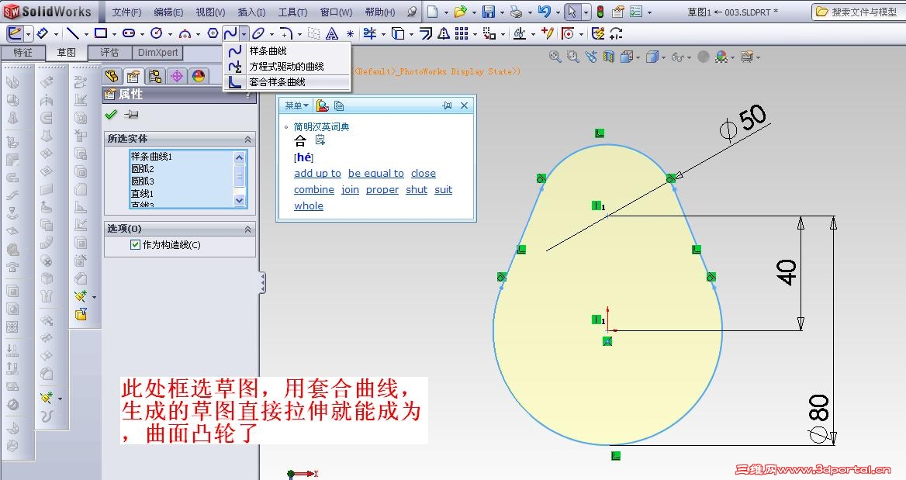This screenshot has width=906, height=480.
Task: Click the 'combine' dictionary link
Action: [313, 189]
